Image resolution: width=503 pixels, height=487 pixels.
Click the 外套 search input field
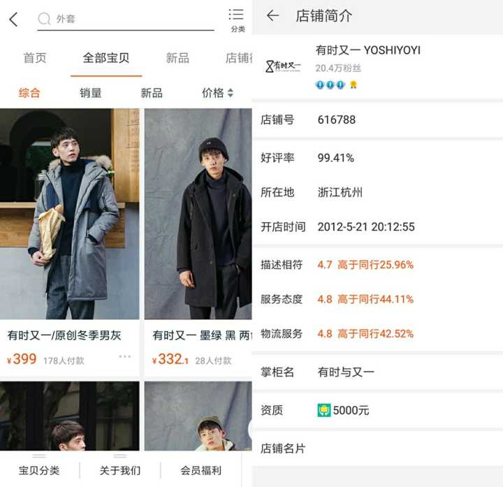(126, 20)
